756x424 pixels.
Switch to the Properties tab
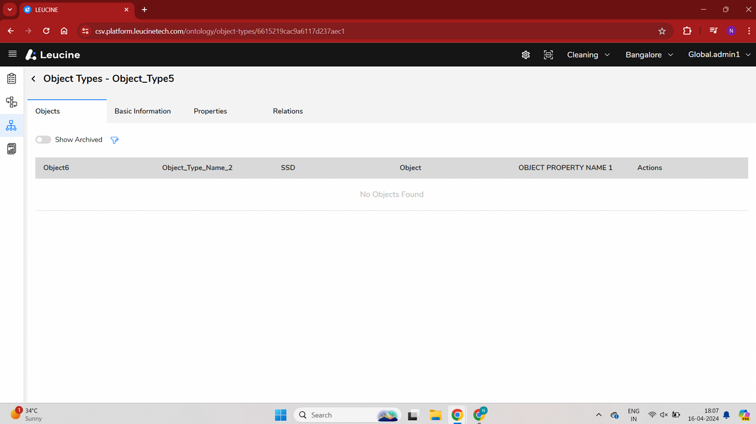point(210,111)
